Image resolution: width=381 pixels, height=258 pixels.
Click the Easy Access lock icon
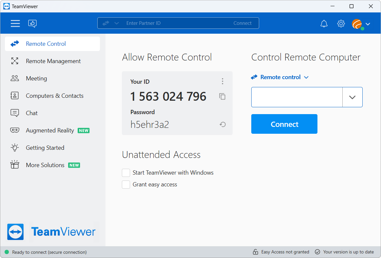[x=255, y=252]
